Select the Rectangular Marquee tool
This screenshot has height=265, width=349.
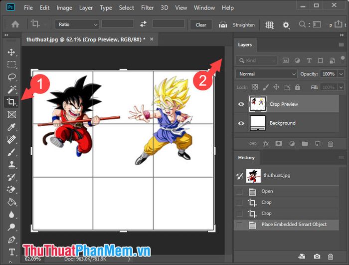(x=11, y=64)
